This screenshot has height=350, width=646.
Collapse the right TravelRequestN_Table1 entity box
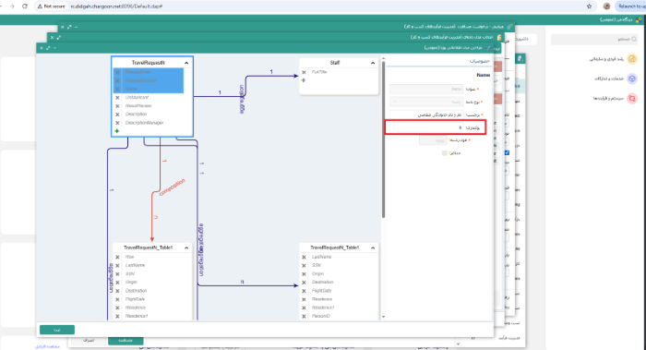(x=373, y=247)
